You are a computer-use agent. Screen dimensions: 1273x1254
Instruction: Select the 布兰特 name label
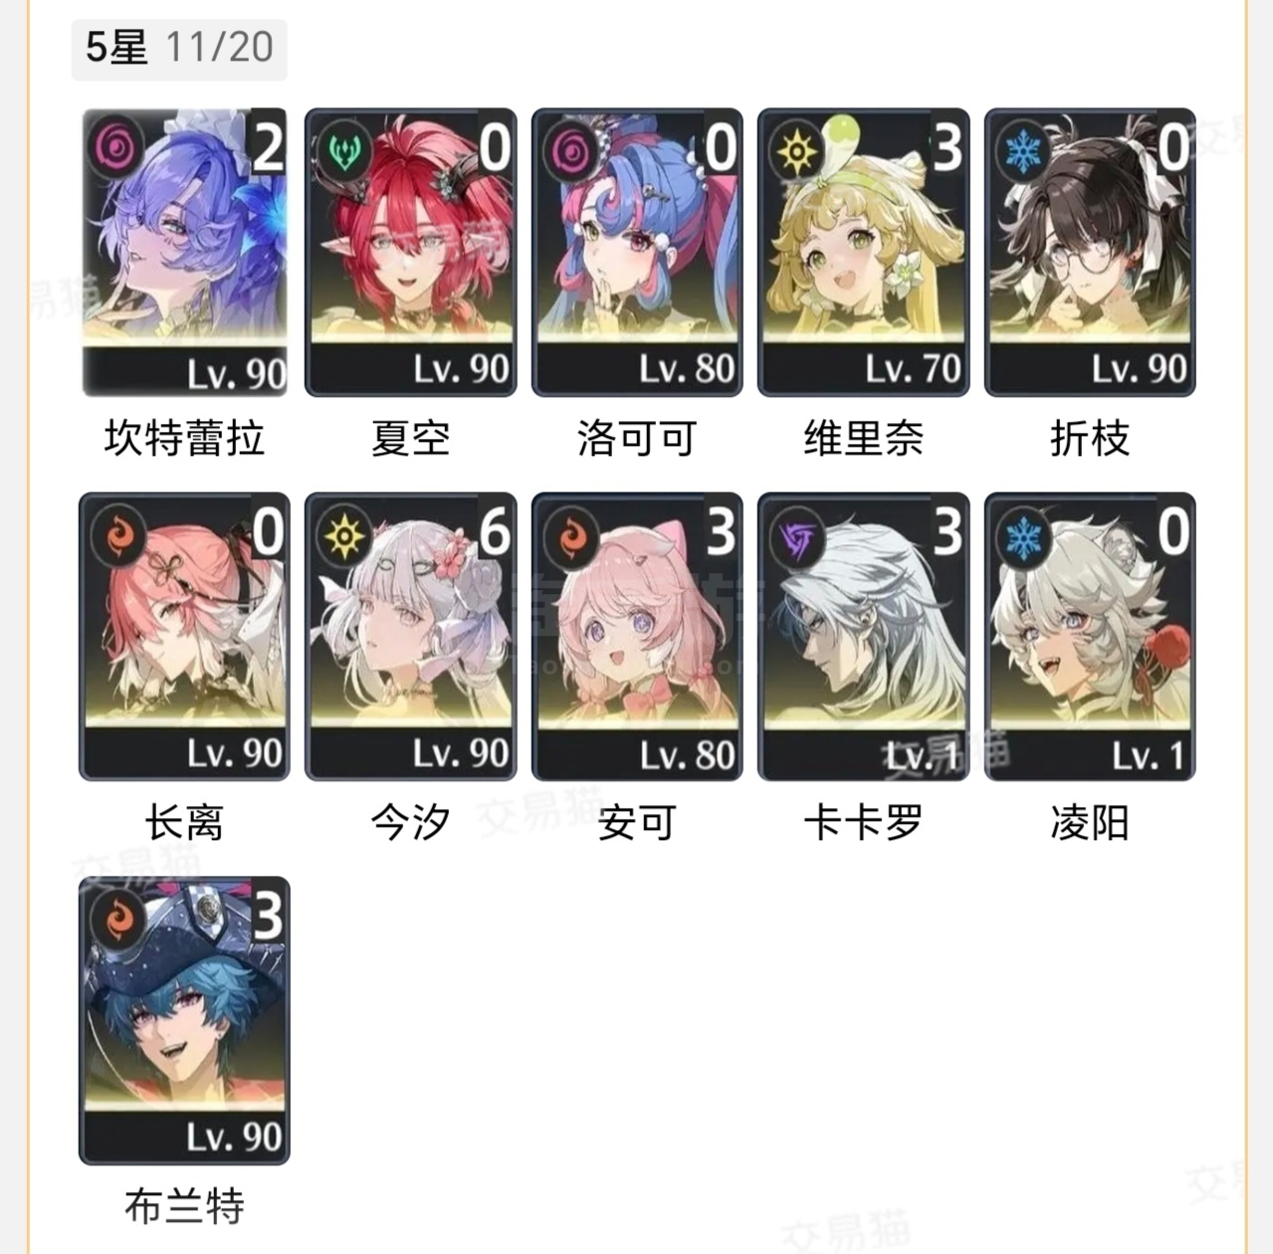[184, 1205]
